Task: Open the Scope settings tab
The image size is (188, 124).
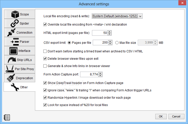Action: click(20, 14)
